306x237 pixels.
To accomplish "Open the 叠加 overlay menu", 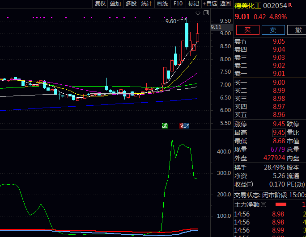I will pyautogui.click(x=115, y=4).
